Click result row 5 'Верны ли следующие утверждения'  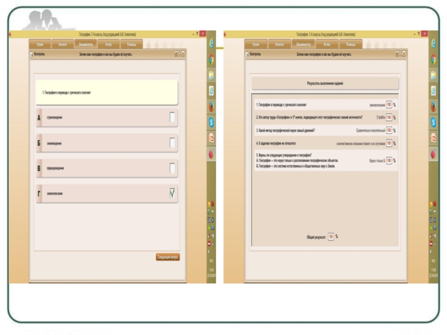(326, 161)
